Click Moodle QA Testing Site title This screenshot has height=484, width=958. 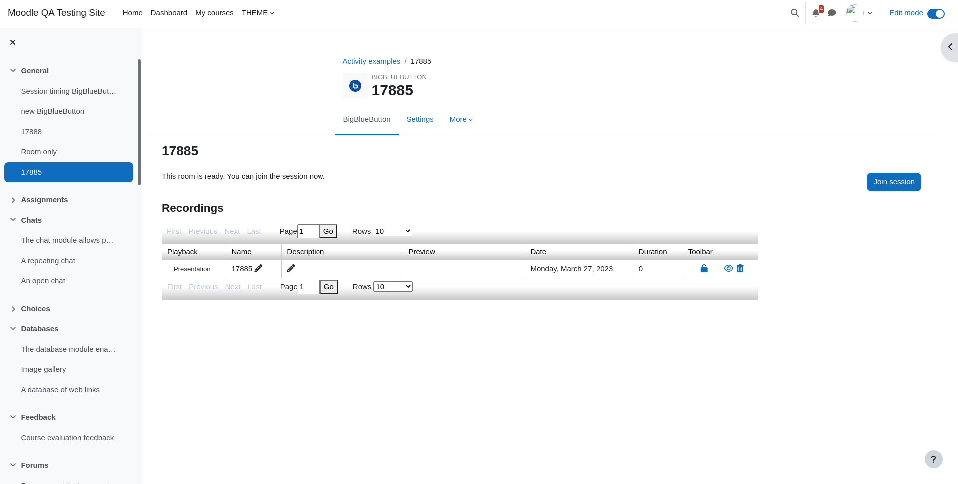pyautogui.click(x=56, y=13)
